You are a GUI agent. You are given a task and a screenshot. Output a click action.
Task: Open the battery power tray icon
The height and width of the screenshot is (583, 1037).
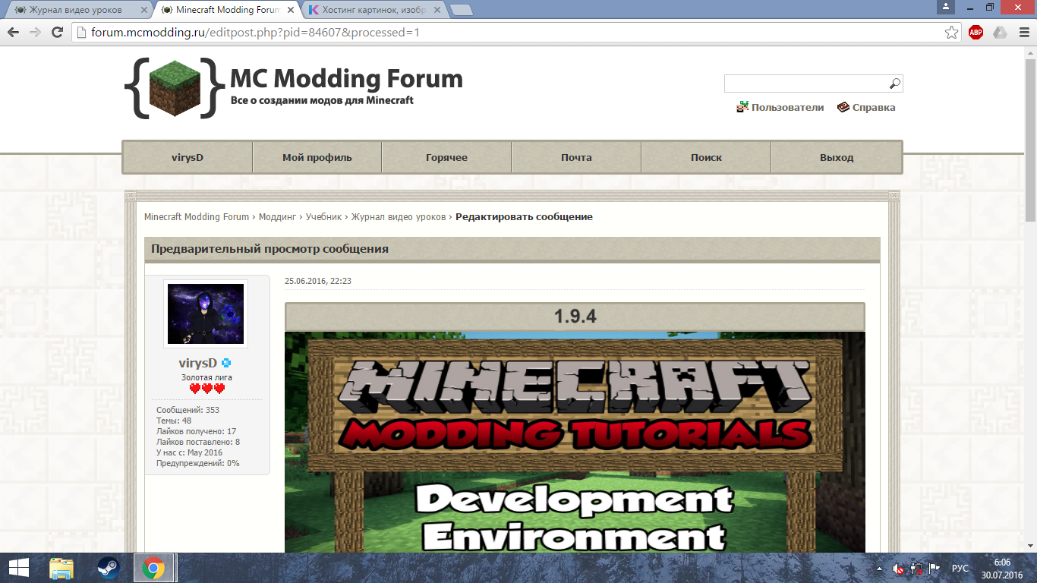[916, 568]
